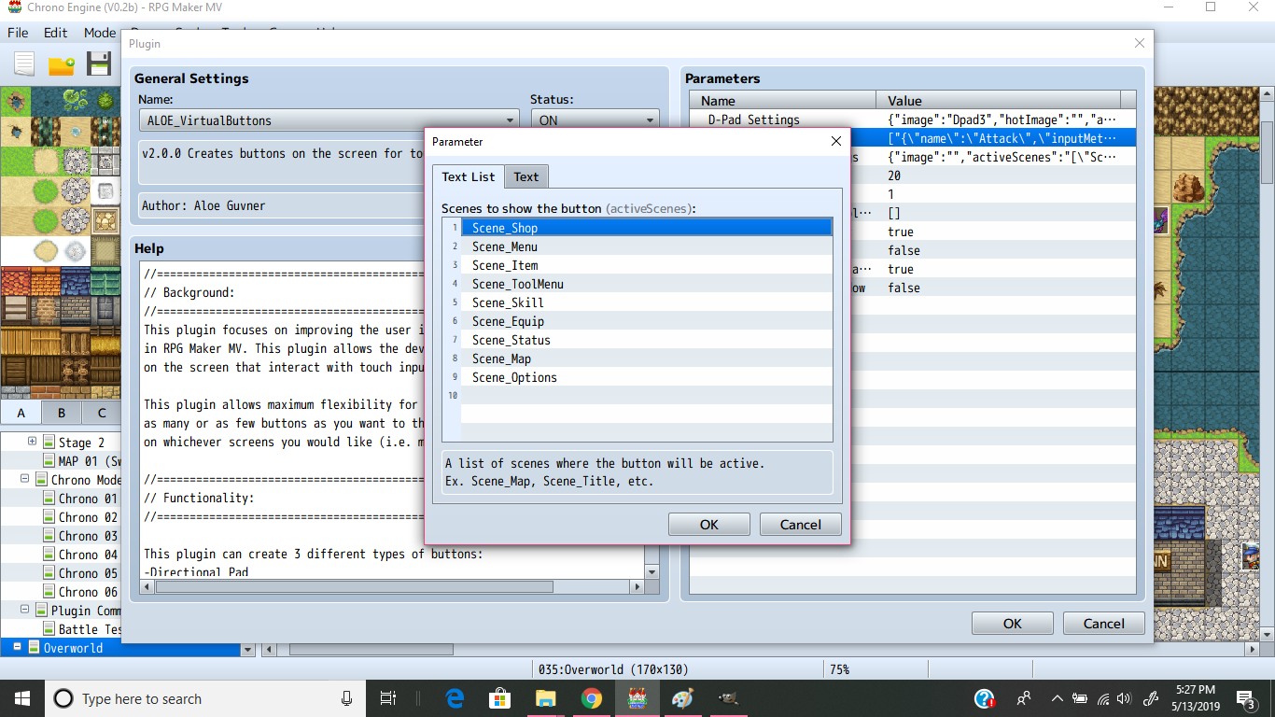This screenshot has width=1275, height=717.
Task: Launch Google Chrome from the taskbar
Action: coord(591,698)
